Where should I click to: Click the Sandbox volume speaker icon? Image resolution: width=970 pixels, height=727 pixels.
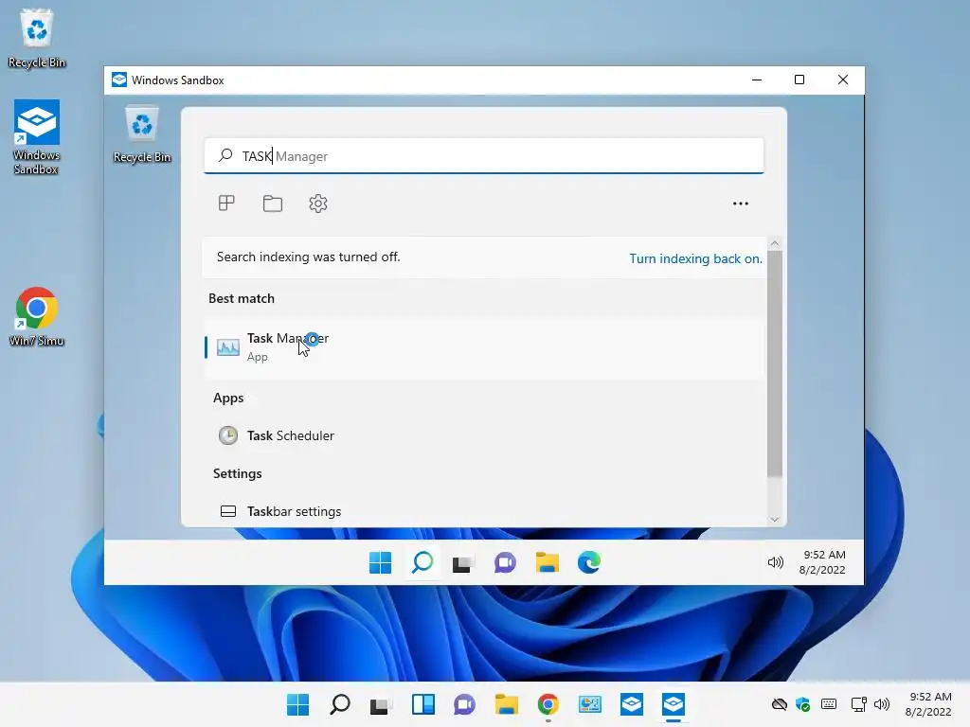[x=775, y=562]
